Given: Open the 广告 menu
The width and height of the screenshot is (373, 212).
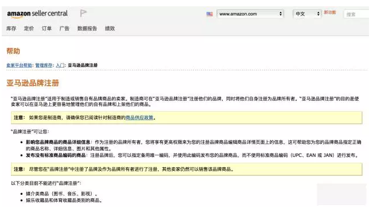Looking at the screenshot, I should point(64,29).
